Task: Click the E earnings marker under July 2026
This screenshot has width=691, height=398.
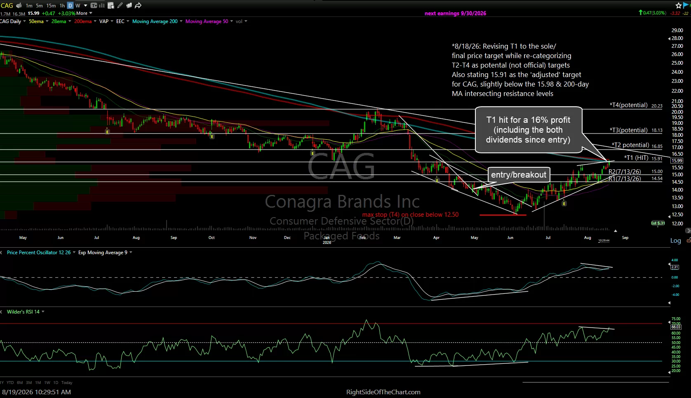Action: (x=564, y=204)
